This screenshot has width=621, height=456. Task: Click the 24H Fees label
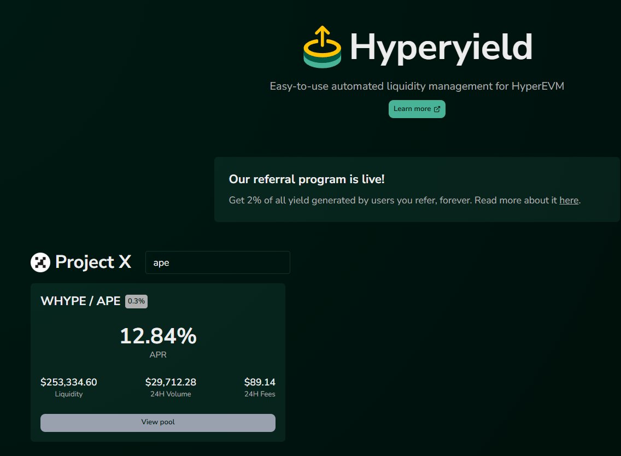click(260, 394)
